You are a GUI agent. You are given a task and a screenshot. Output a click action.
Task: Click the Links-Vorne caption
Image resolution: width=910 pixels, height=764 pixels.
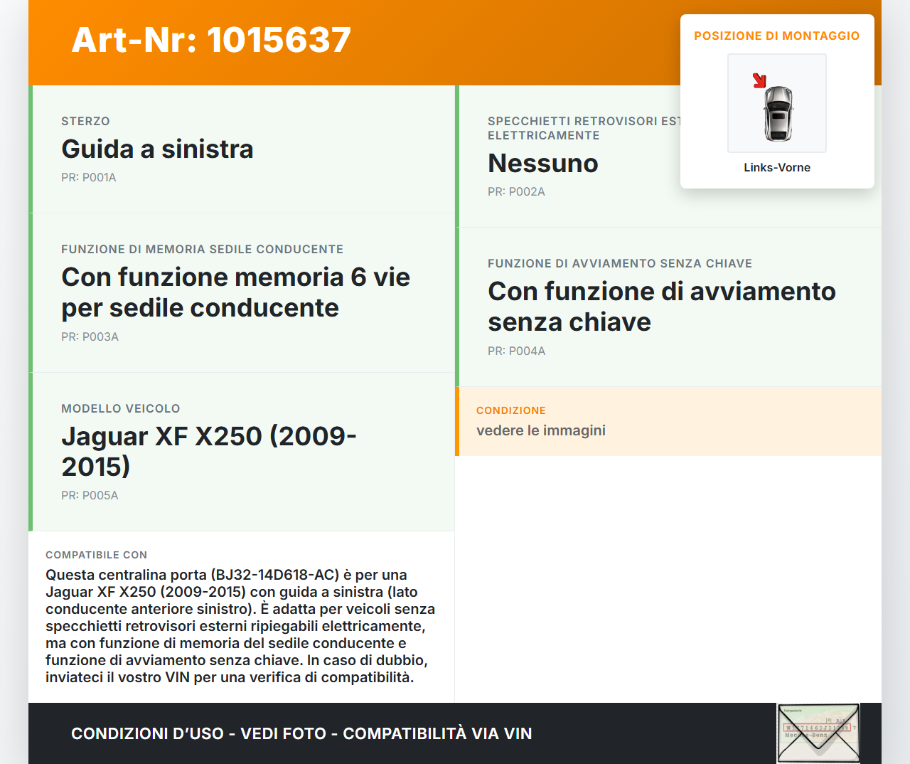[x=776, y=167]
